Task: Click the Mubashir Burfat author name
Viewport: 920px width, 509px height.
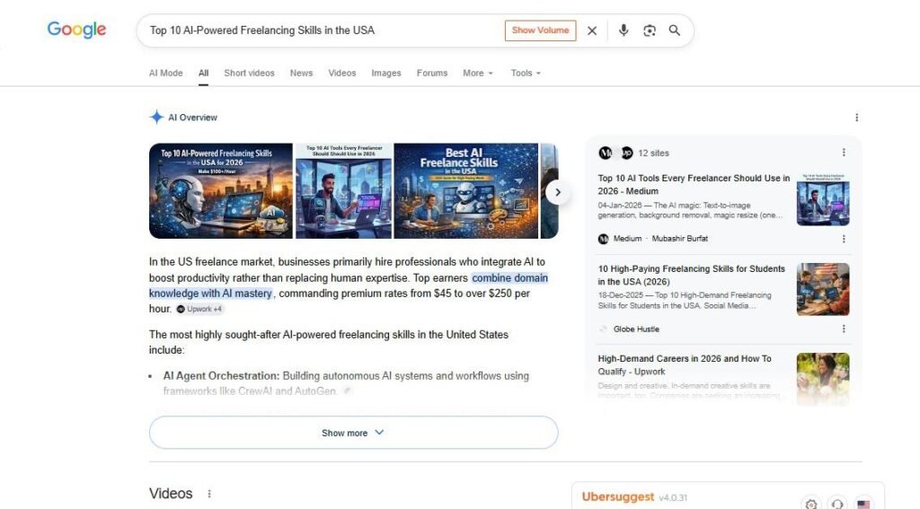Action: pyautogui.click(x=679, y=239)
